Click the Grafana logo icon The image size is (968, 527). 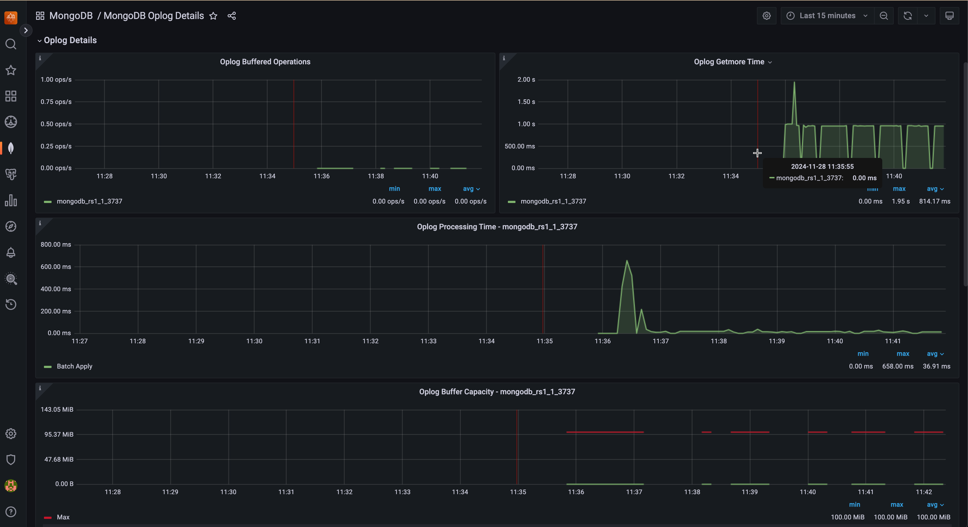(x=11, y=17)
